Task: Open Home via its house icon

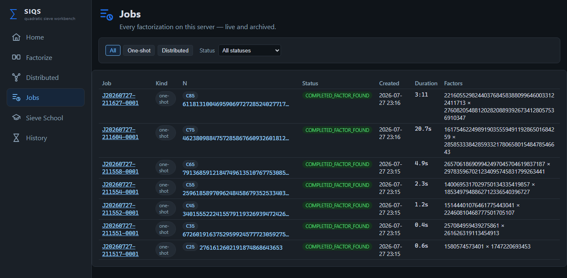Action: (16, 37)
